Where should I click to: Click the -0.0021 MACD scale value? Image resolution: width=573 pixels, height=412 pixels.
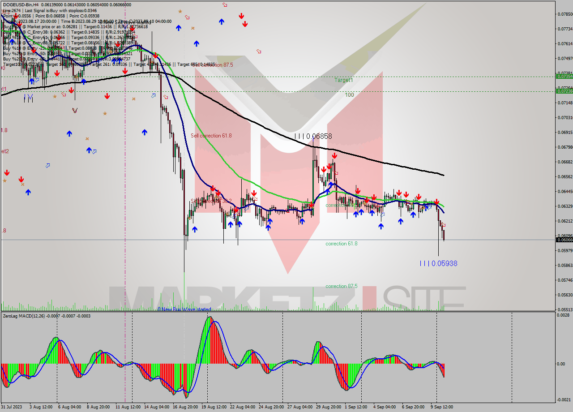[x=564, y=399]
